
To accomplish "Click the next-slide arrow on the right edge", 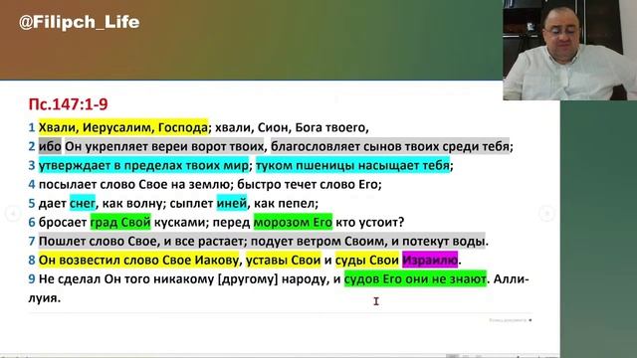I will coord(546,213).
